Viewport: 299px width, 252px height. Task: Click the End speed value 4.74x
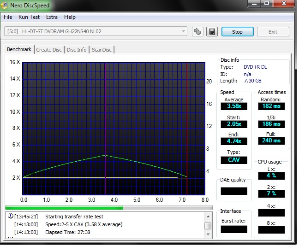pos(234,141)
